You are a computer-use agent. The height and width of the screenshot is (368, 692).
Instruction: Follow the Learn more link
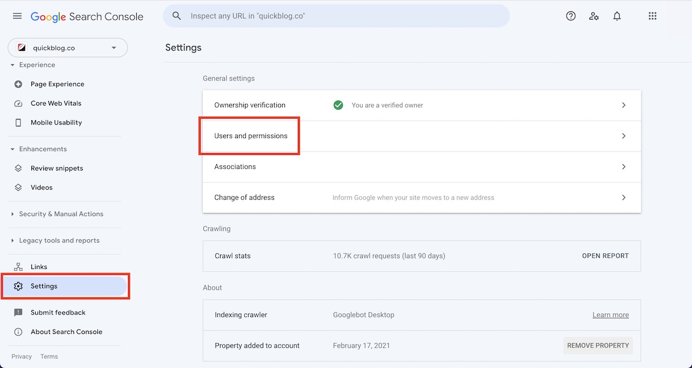tap(610, 315)
